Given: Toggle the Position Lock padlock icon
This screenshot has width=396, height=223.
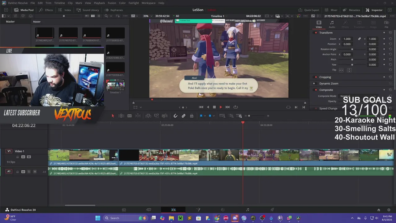Looking at the screenshot, I should [192, 116].
